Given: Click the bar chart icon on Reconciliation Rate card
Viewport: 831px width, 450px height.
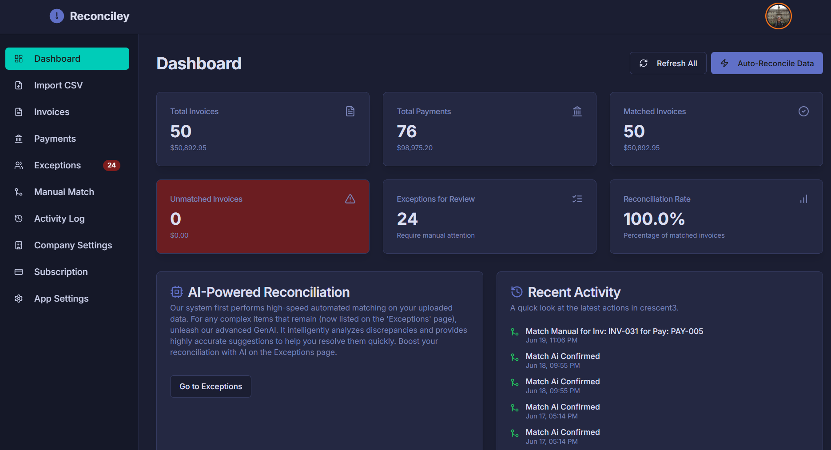Looking at the screenshot, I should click(x=804, y=199).
